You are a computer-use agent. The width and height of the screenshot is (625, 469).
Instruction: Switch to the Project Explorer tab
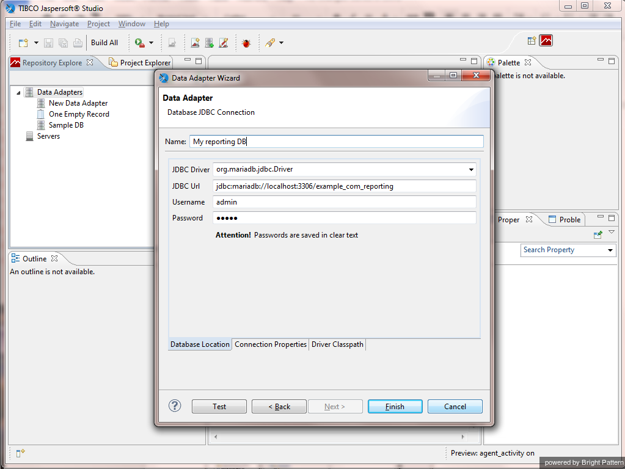tap(141, 62)
